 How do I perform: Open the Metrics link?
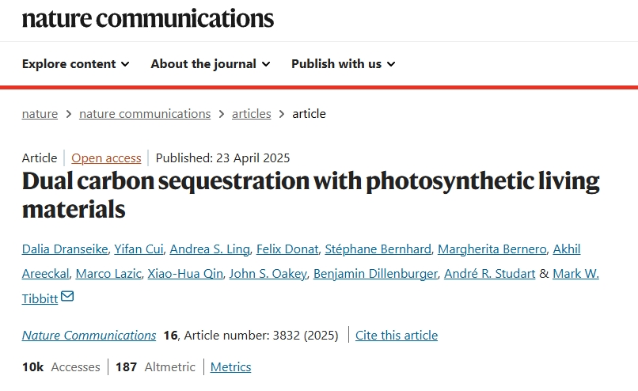click(230, 366)
